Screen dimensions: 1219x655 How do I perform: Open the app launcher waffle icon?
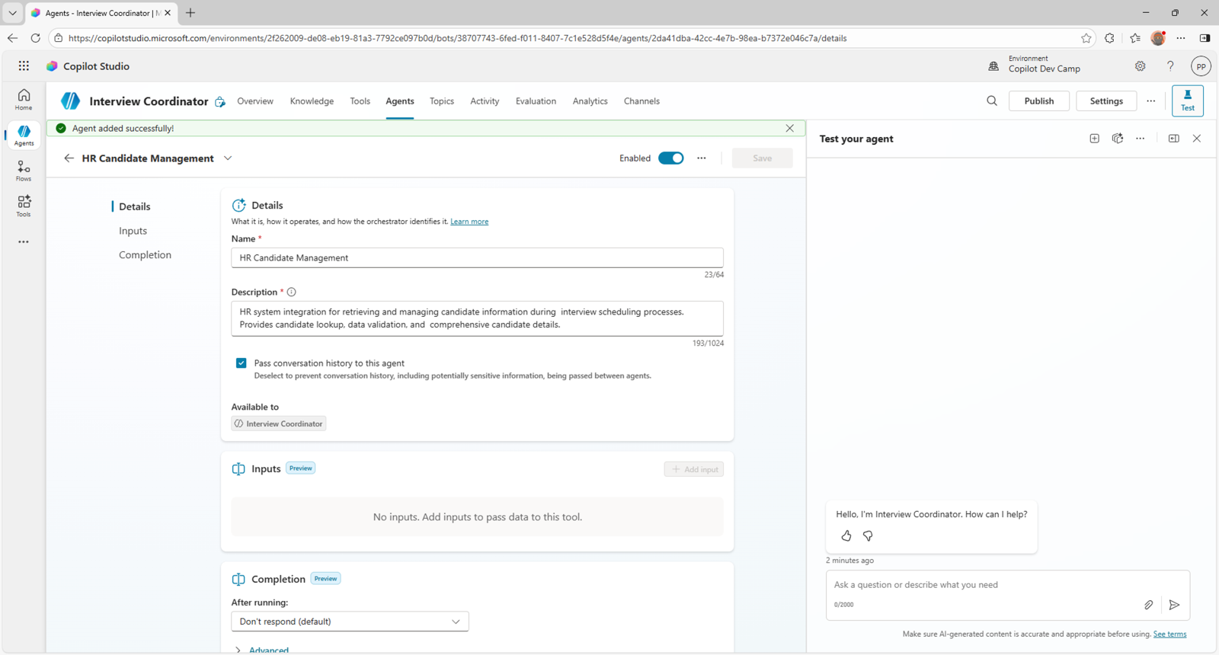point(24,66)
